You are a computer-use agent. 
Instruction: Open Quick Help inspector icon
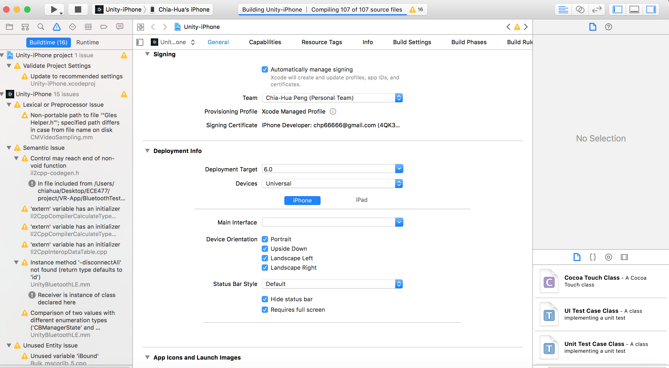608,27
